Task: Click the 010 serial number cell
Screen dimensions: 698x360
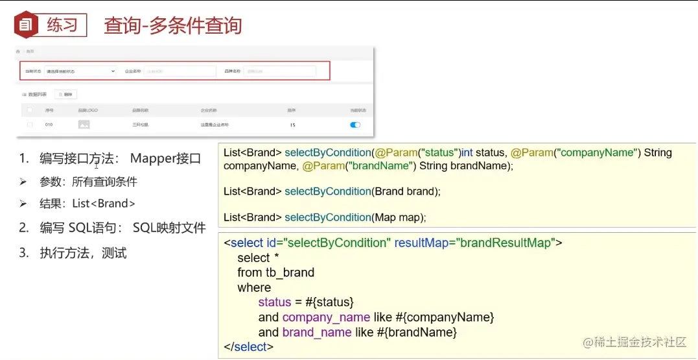Action: [x=49, y=125]
